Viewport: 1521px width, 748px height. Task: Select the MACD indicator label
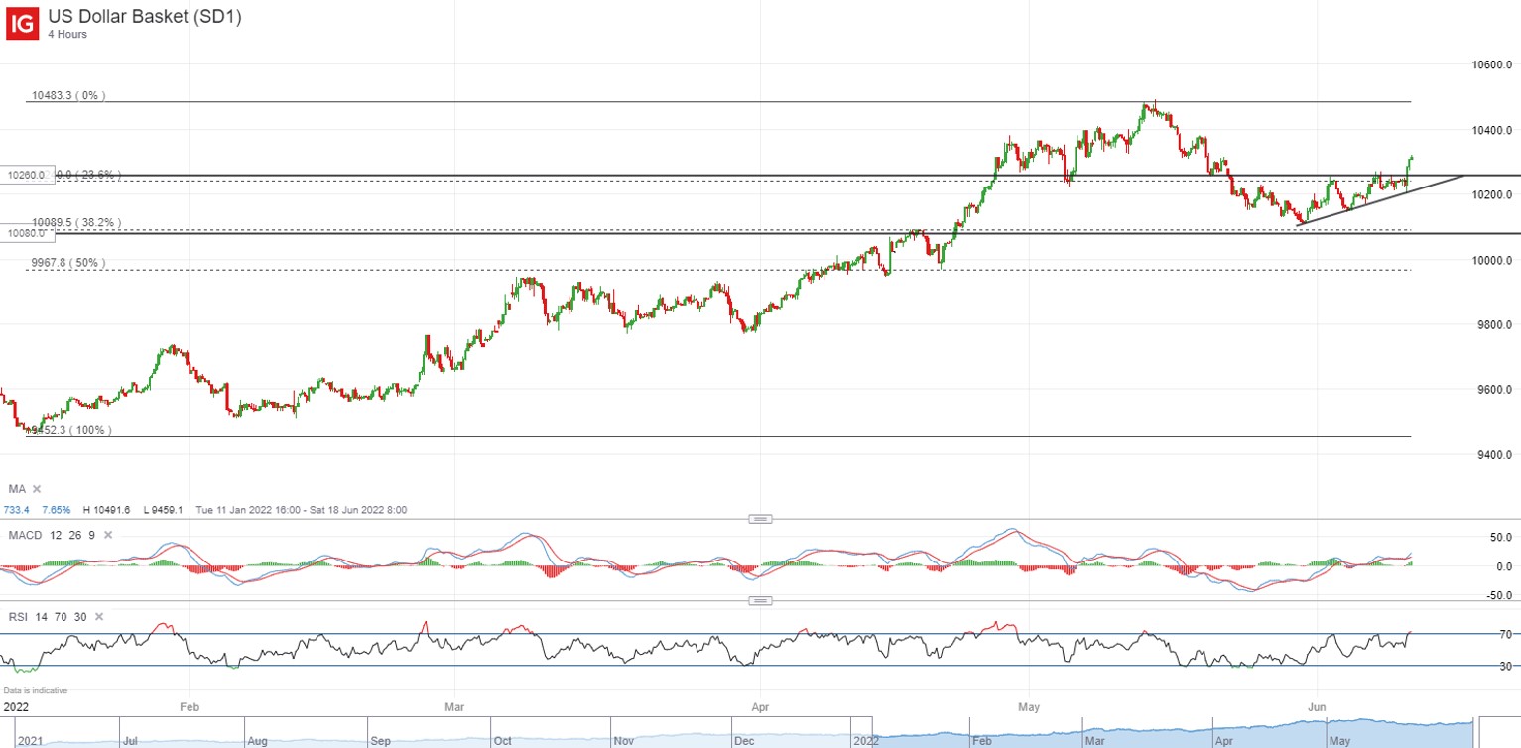pyautogui.click(x=24, y=535)
